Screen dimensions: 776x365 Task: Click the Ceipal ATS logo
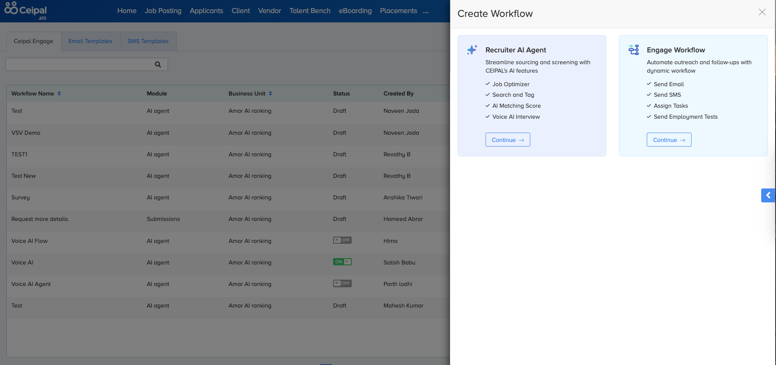click(x=26, y=10)
